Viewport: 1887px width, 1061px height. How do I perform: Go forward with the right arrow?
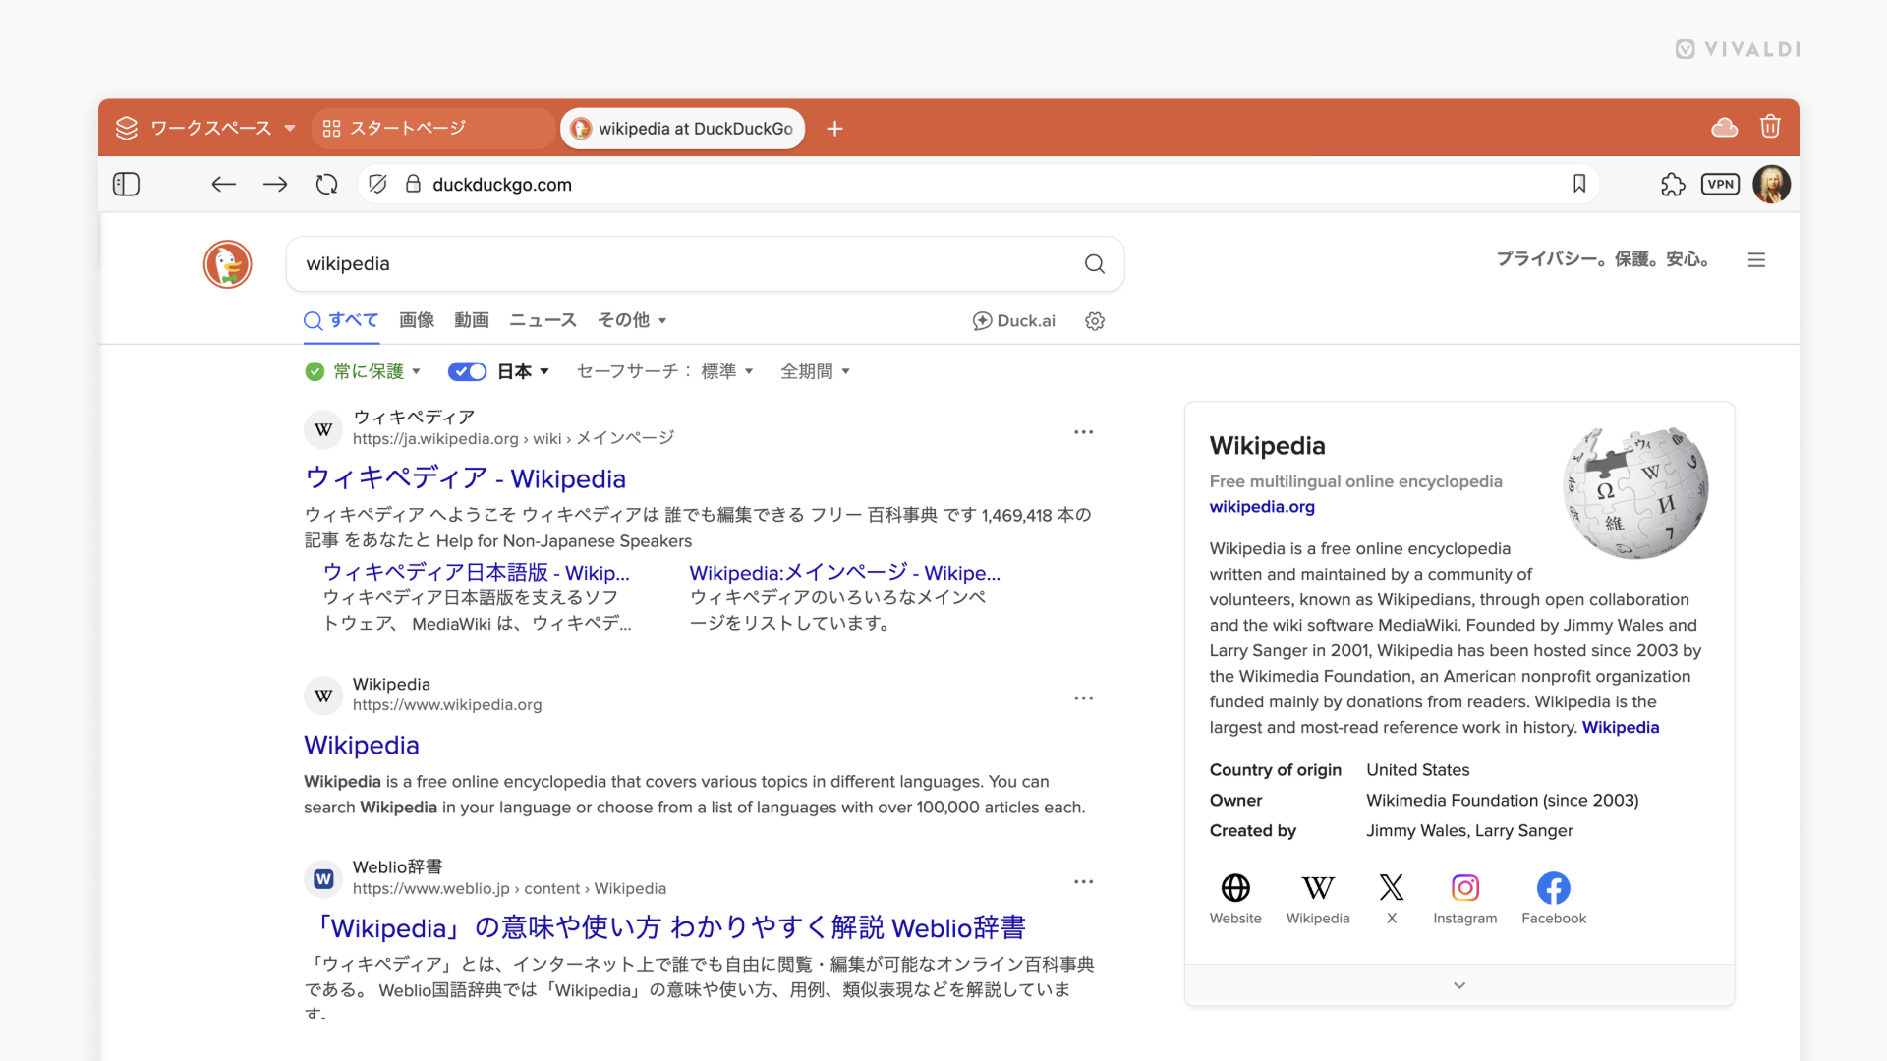coord(275,185)
